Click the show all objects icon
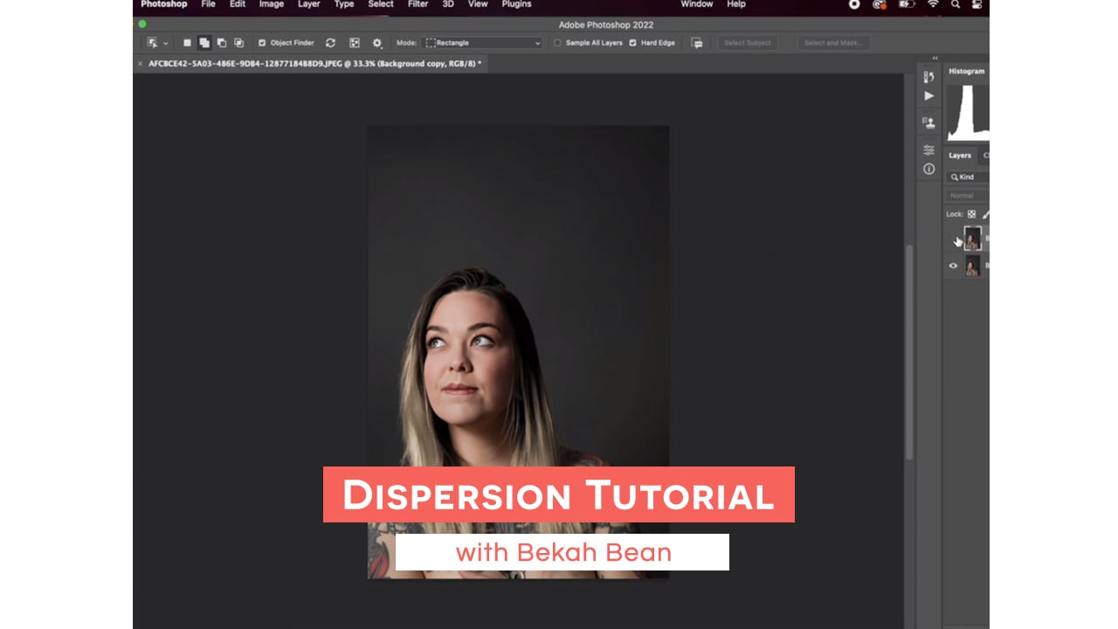Screen dimensions: 1118x629 coord(355,43)
